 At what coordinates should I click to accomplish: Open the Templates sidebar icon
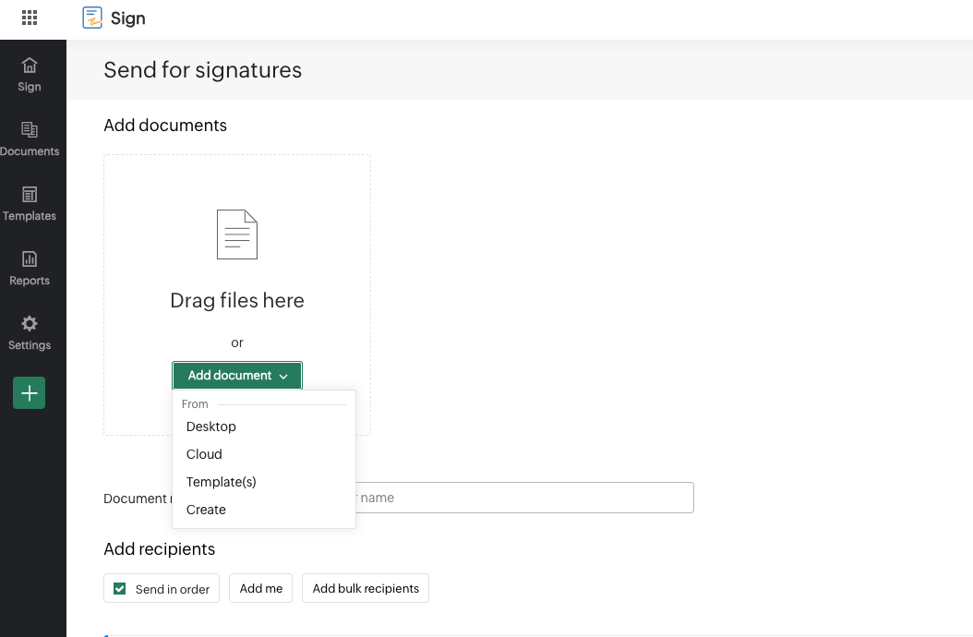coord(30,195)
